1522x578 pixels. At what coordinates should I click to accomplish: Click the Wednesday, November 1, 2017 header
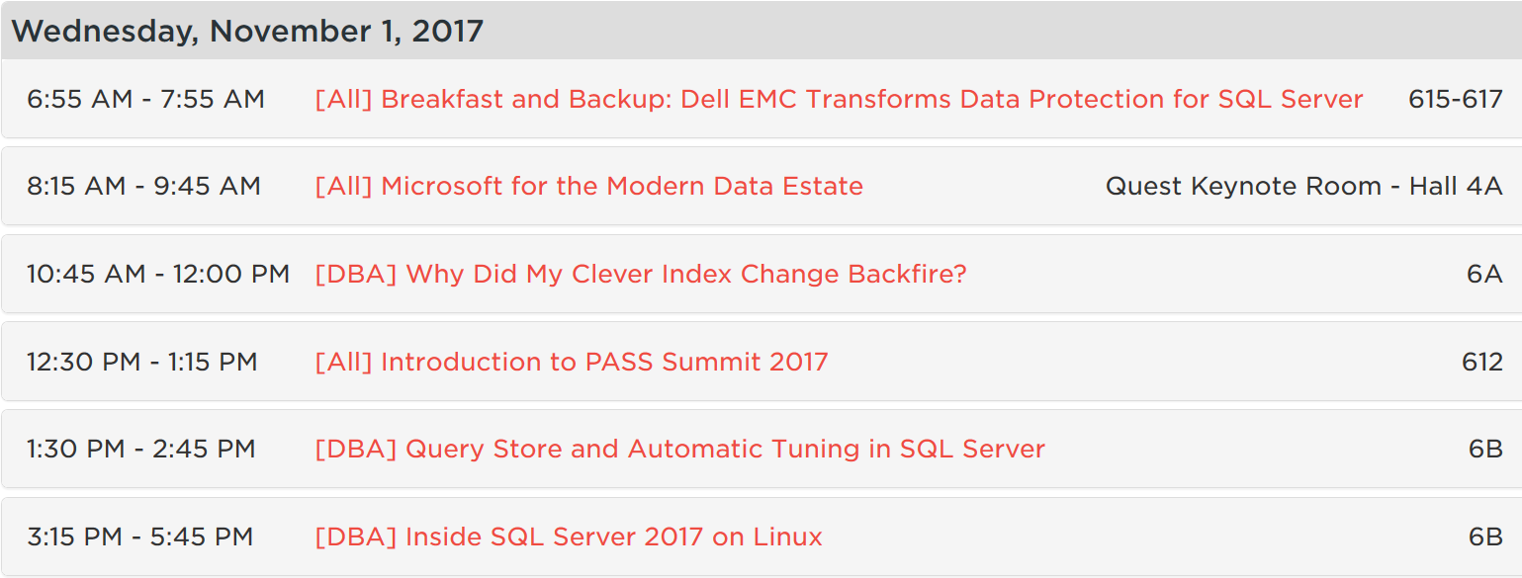247,31
